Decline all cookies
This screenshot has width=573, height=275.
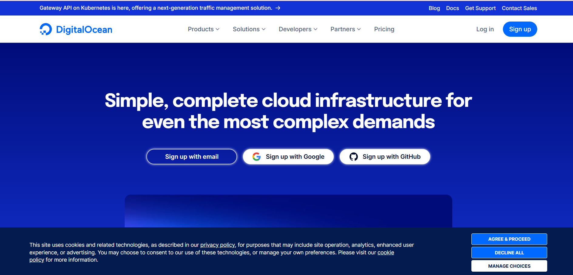coord(509,253)
